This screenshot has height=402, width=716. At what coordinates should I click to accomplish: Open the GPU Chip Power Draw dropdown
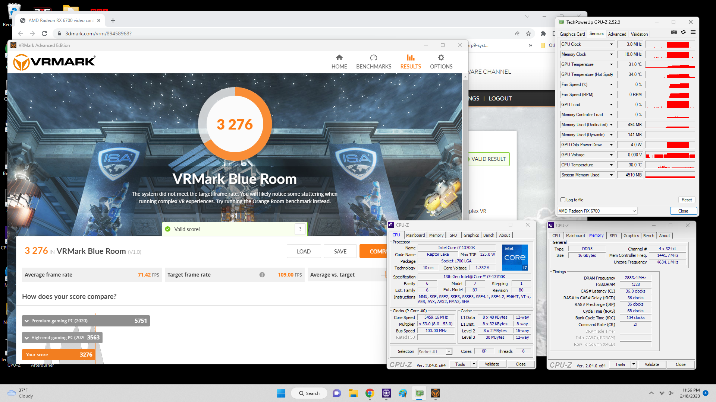[x=611, y=145]
